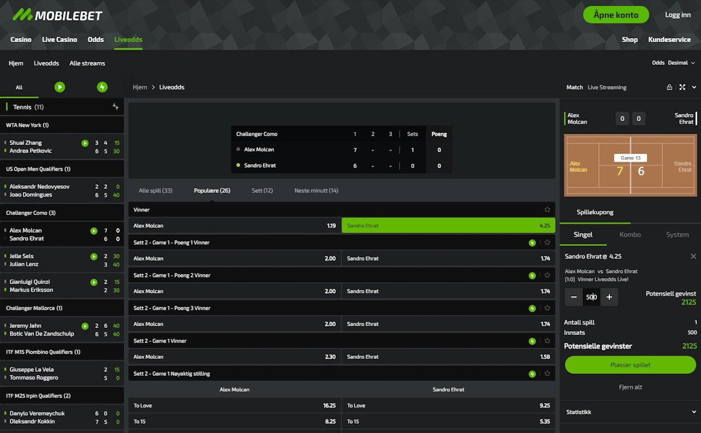Collapse US Open Men Qualifiers group

(62, 169)
